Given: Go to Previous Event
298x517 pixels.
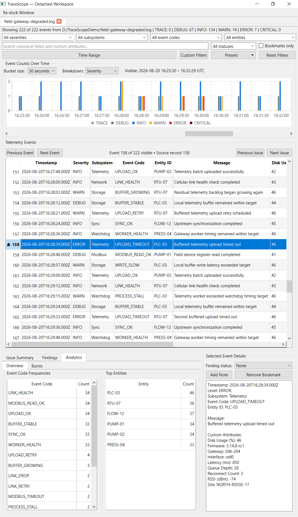Looking at the screenshot, I should tap(20, 153).
